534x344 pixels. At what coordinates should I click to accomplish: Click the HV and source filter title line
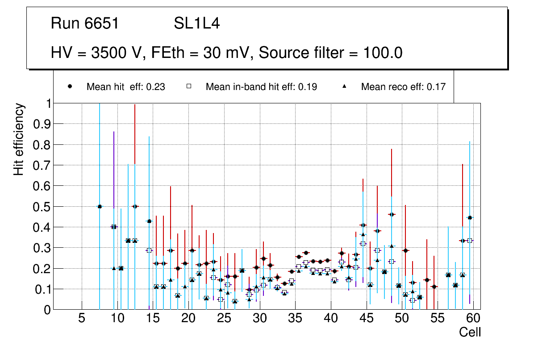coord(227,53)
